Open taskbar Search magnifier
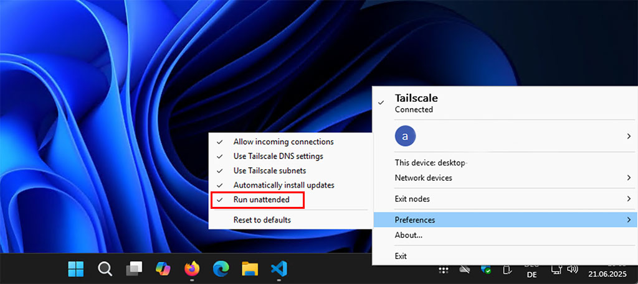Screen dimensions: 638x284 [105, 268]
